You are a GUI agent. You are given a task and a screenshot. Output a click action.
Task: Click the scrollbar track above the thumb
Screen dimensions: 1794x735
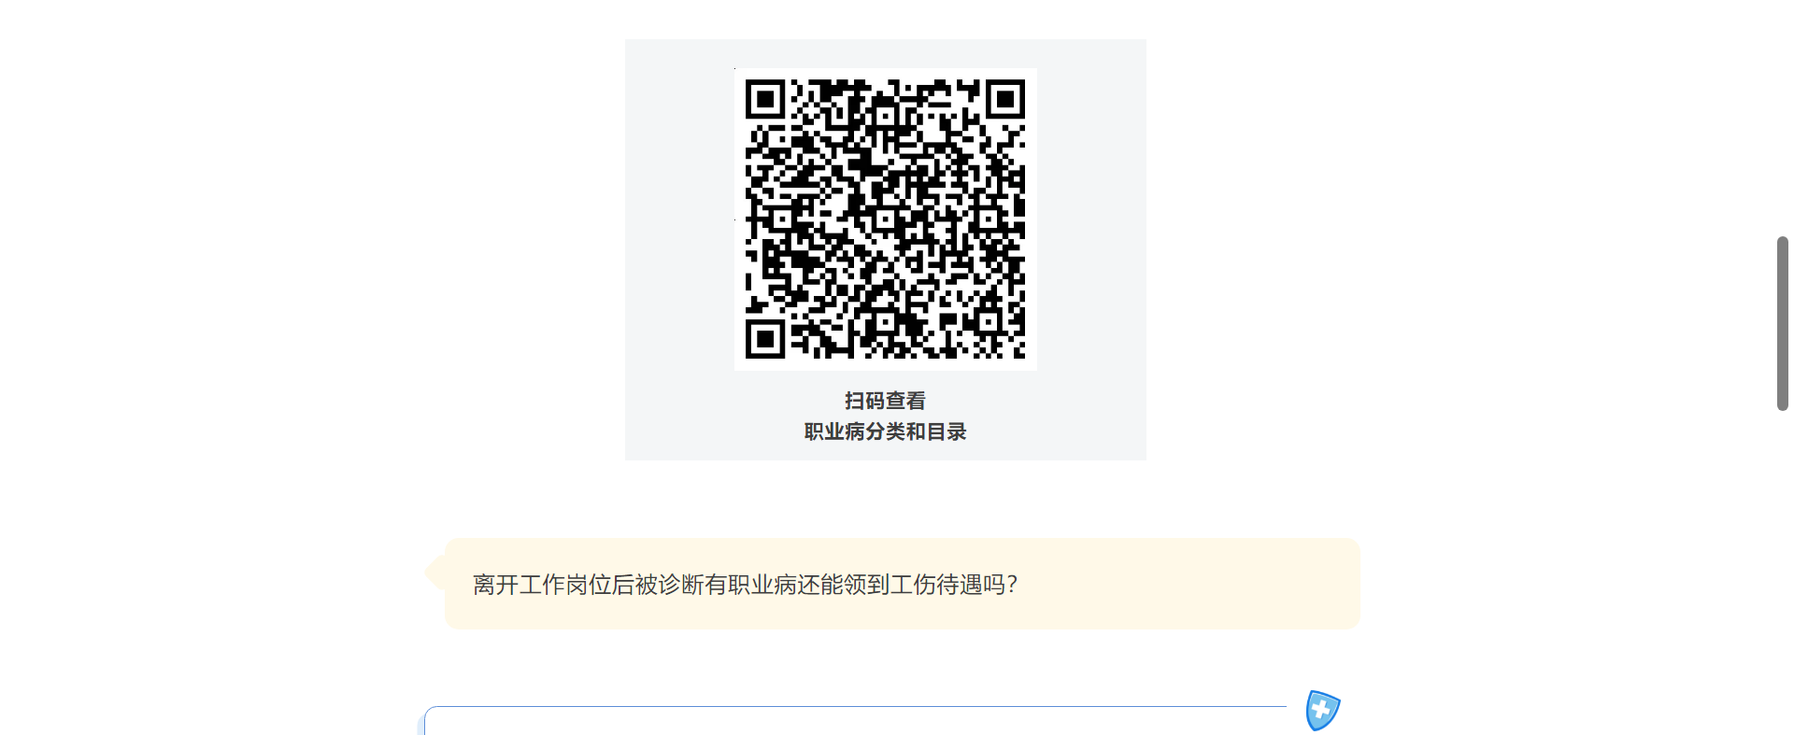[x=1783, y=117]
